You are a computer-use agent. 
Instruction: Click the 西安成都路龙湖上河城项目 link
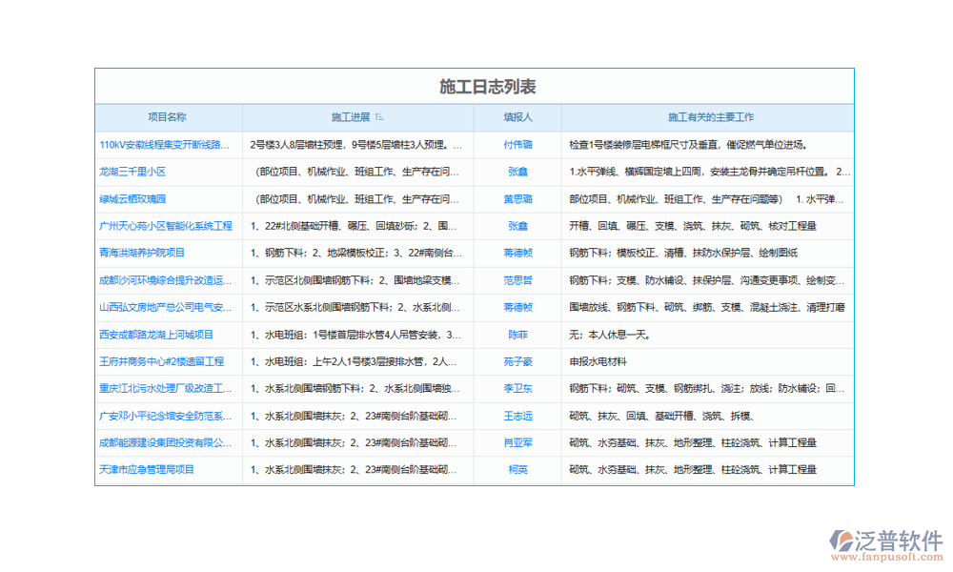[156, 335]
